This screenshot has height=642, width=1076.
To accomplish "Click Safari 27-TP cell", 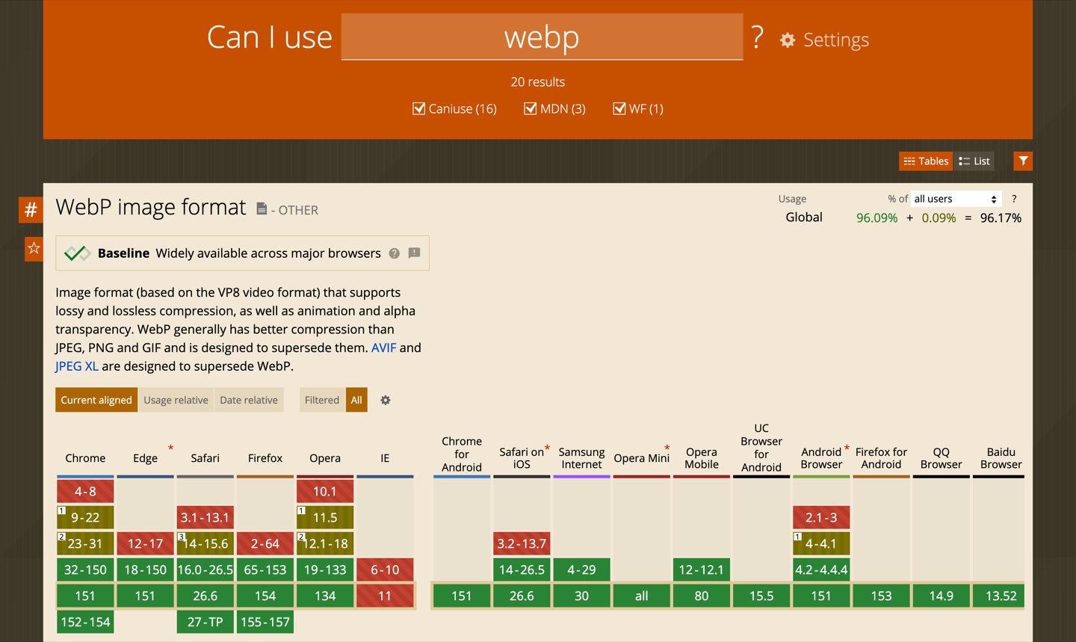I will [x=205, y=622].
